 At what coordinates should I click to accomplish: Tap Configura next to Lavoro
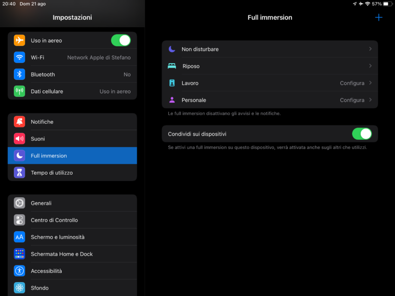(352, 83)
